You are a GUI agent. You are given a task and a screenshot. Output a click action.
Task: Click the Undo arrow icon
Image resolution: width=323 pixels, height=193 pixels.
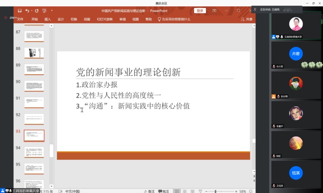[27, 11]
